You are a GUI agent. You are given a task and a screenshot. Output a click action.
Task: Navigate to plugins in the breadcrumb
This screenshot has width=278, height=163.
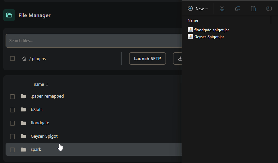[x=39, y=59]
